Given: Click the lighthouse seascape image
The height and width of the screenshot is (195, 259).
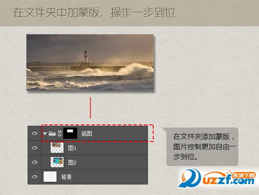Looking at the screenshot, I should [90, 62].
